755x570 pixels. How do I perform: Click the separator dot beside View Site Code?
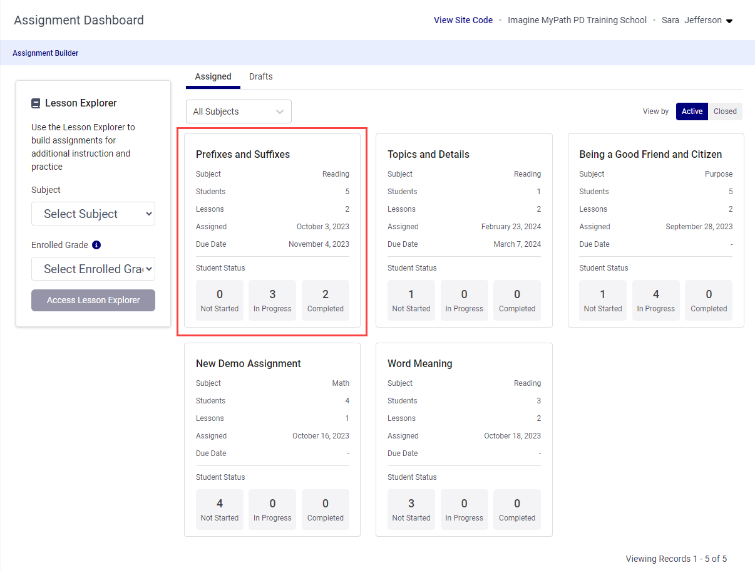pyautogui.click(x=500, y=20)
